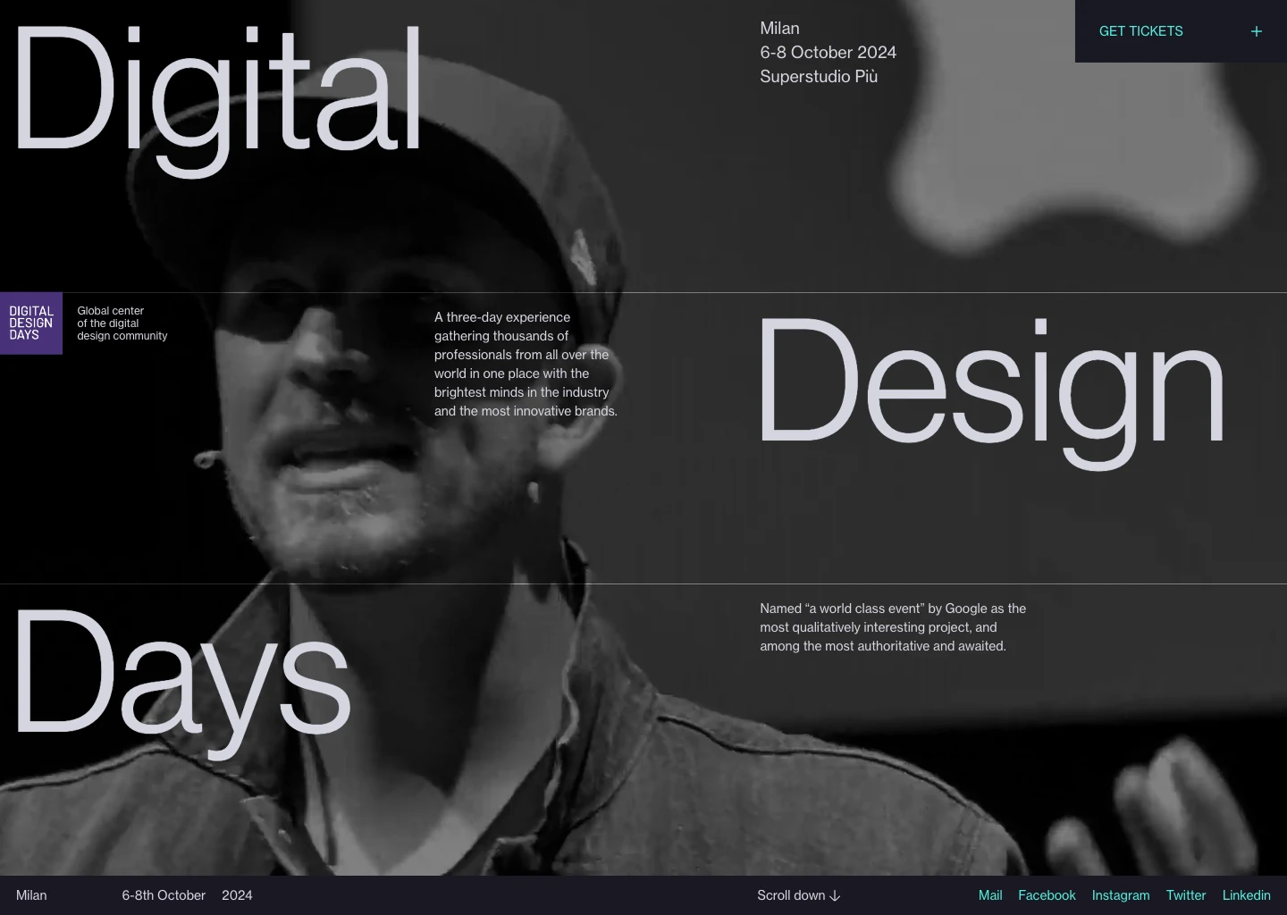The image size is (1287, 915).
Task: Click the Scroll down arrow icon
Action: pos(835,895)
